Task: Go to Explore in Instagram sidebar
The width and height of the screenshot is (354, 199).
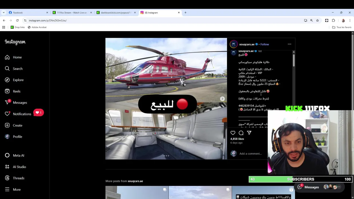Action: 14,80
